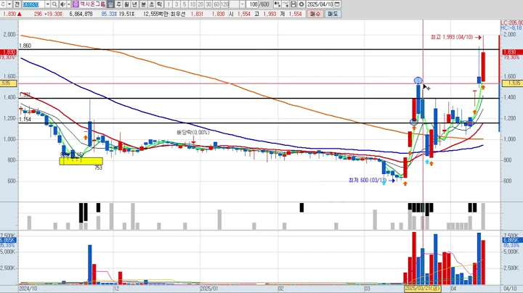Open the calendar date picker icon
The image size is (523, 293).
click(x=337, y=4)
